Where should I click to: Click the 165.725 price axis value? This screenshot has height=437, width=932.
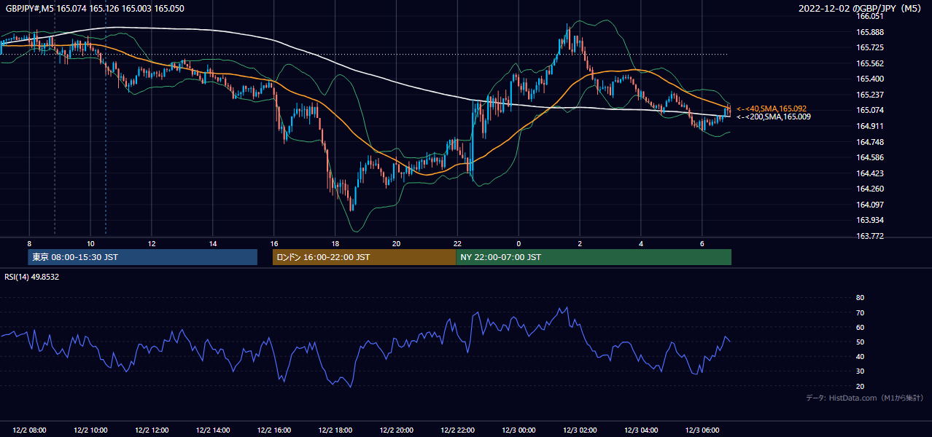(870, 47)
